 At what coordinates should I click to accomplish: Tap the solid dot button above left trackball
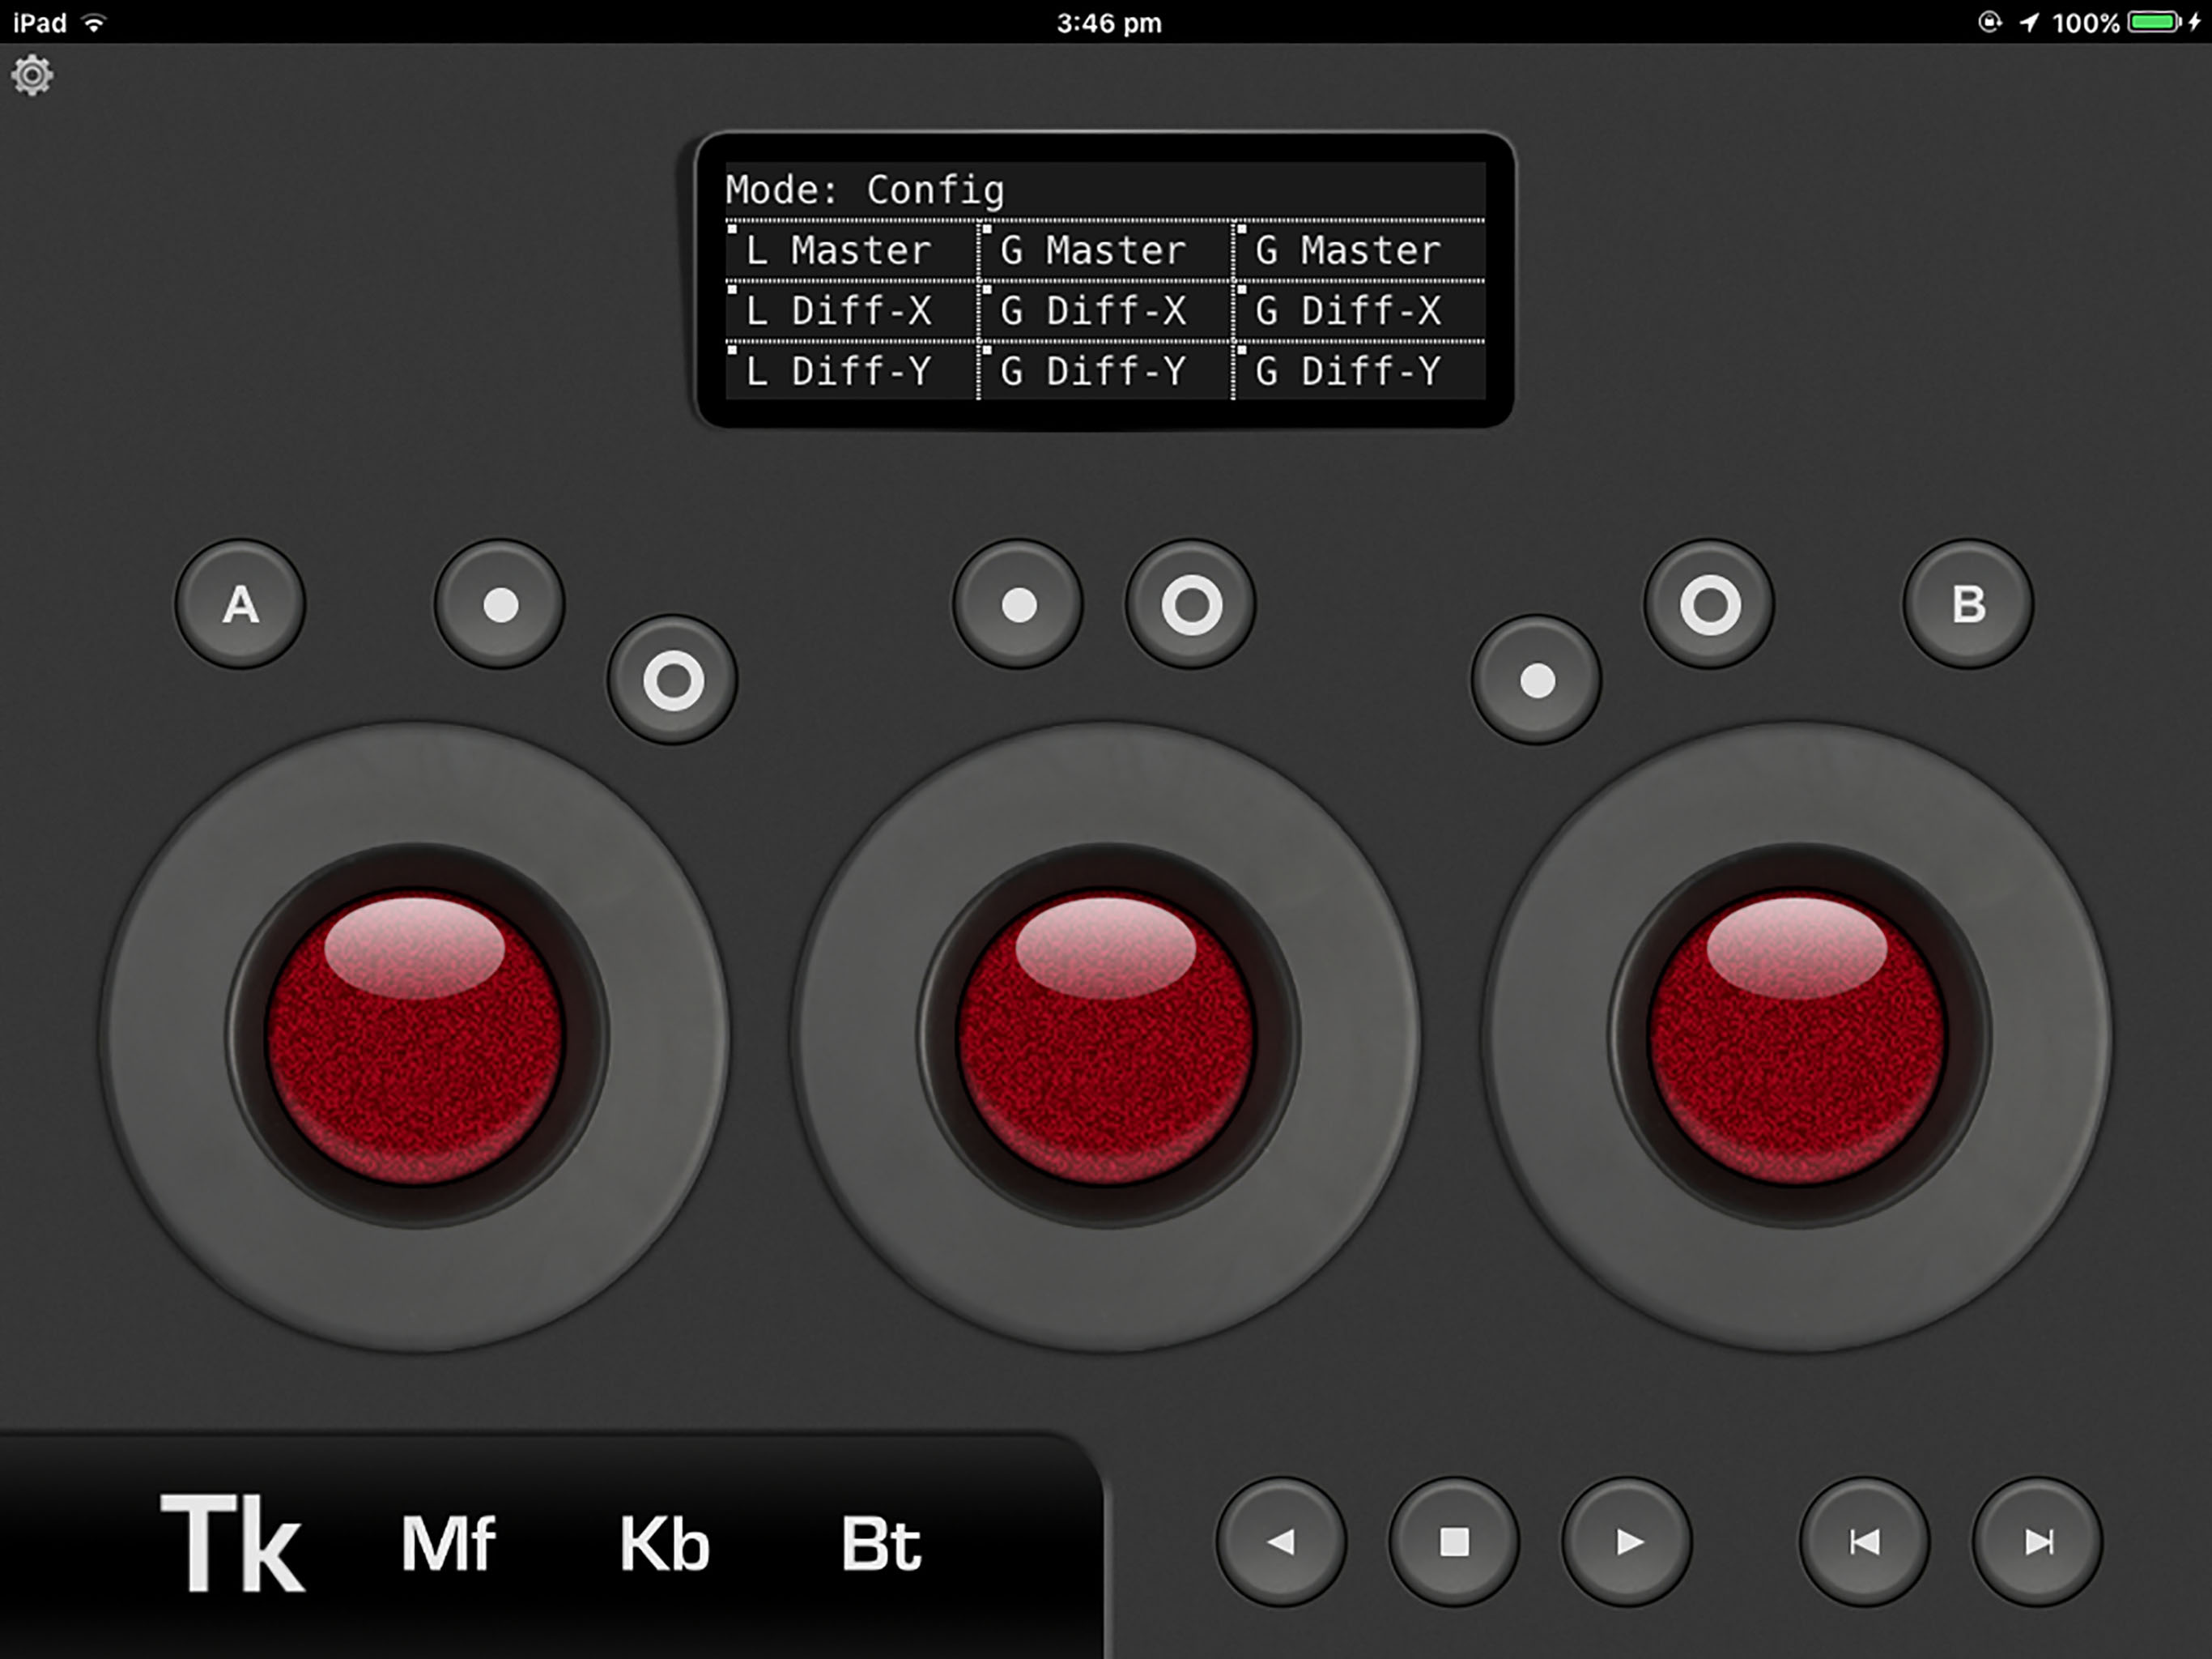tap(500, 604)
